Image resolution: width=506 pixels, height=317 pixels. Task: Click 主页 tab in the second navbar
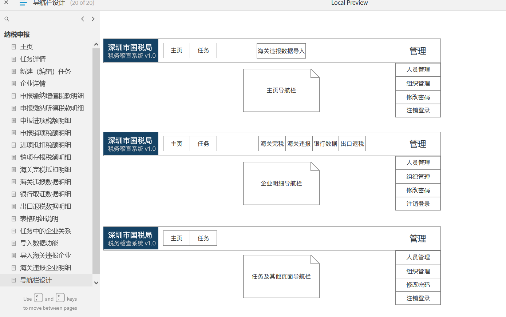tap(177, 144)
